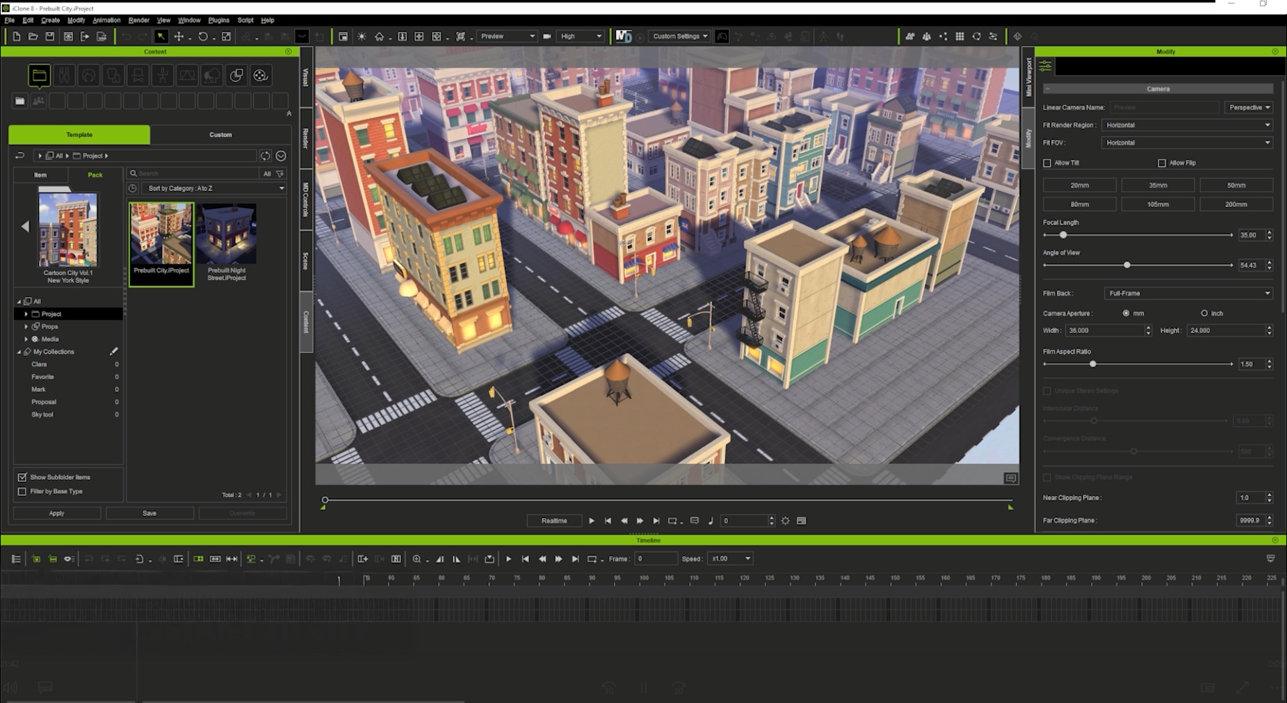The height and width of the screenshot is (703, 1287).
Task: Click the Apply button in Content panel
Action: (x=56, y=513)
